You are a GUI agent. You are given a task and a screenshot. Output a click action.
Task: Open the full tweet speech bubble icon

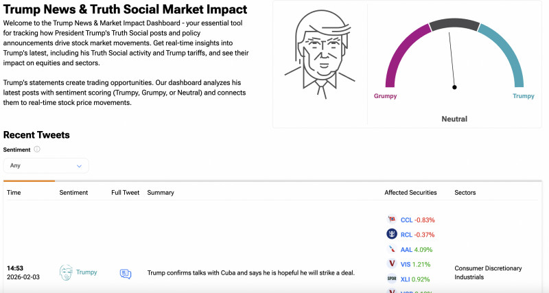126,274
